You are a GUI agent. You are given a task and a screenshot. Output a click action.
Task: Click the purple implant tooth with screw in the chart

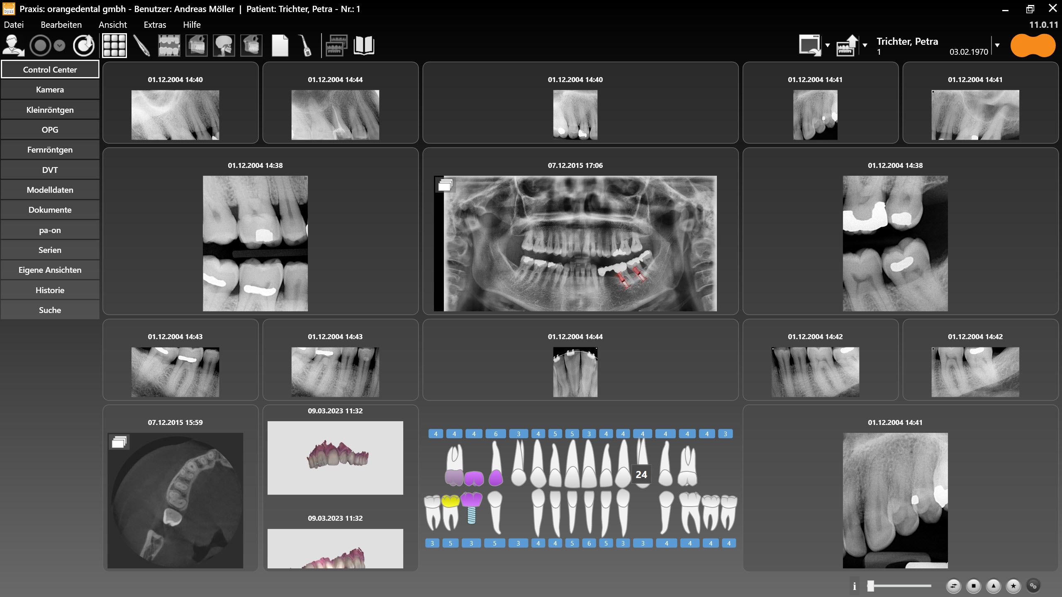click(x=472, y=508)
